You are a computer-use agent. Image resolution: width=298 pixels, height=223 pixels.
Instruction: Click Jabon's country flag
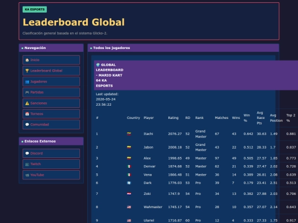[129, 148]
